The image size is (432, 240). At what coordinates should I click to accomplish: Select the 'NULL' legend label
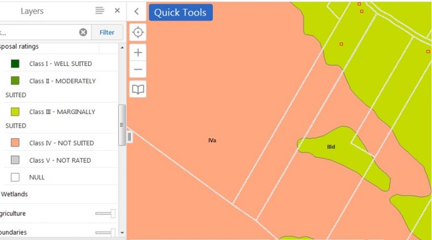point(37,177)
